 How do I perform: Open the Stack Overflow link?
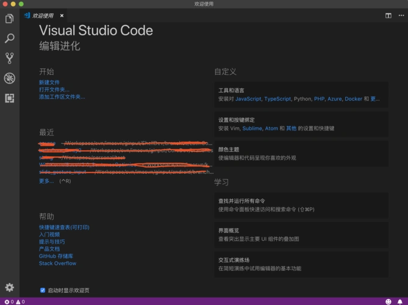click(57, 264)
